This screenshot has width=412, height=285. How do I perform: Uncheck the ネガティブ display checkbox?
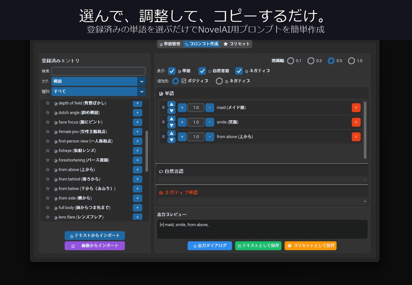tap(239, 71)
